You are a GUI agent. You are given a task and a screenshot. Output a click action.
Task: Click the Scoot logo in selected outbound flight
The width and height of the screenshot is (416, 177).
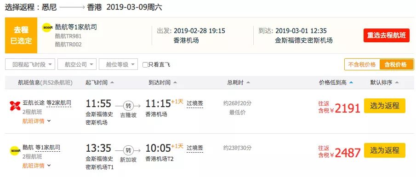[x=47, y=27]
